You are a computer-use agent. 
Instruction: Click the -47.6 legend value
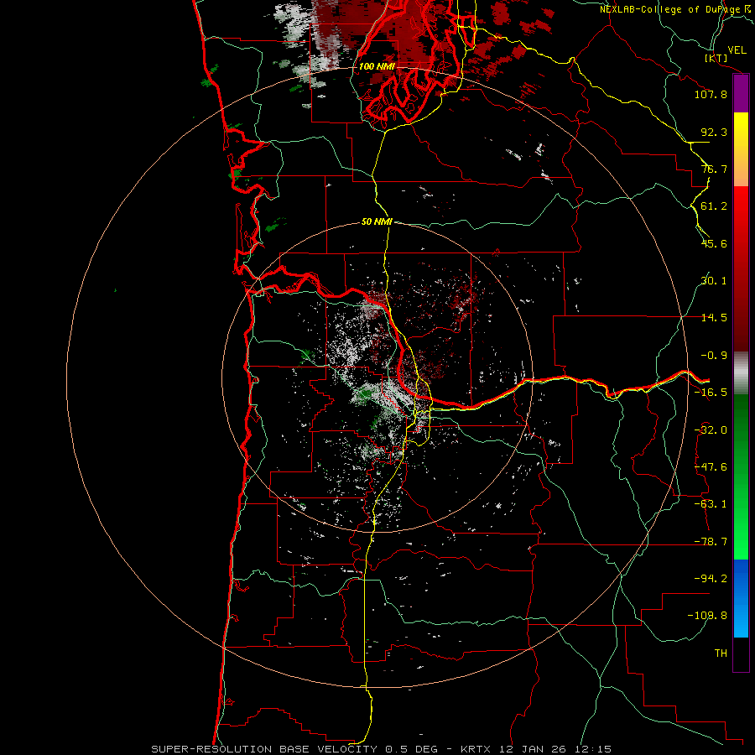(x=711, y=467)
